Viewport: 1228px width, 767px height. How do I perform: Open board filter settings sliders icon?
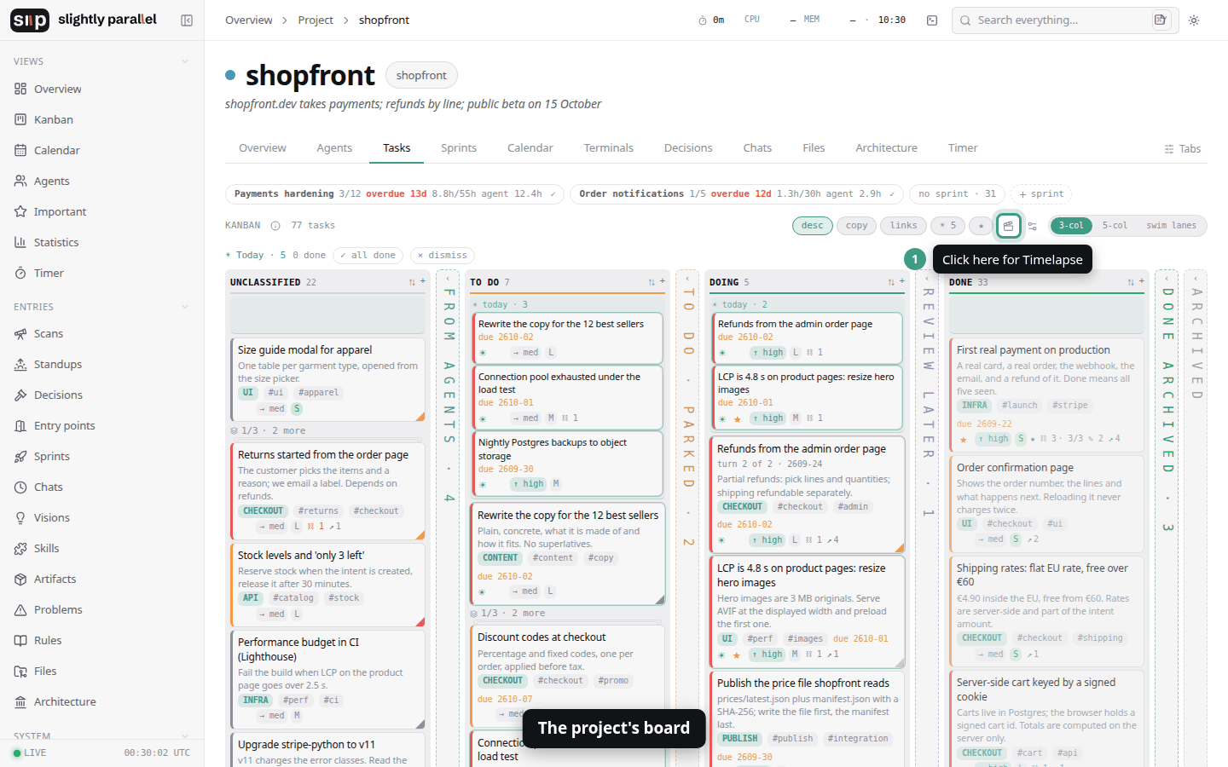pos(1033,226)
